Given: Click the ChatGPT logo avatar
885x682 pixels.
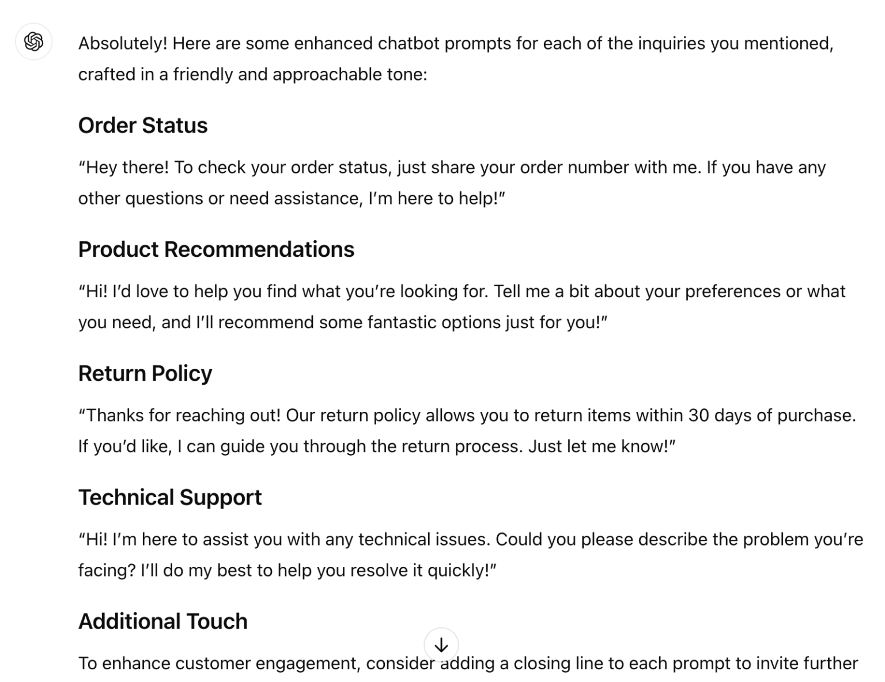Looking at the screenshot, I should pos(33,41).
